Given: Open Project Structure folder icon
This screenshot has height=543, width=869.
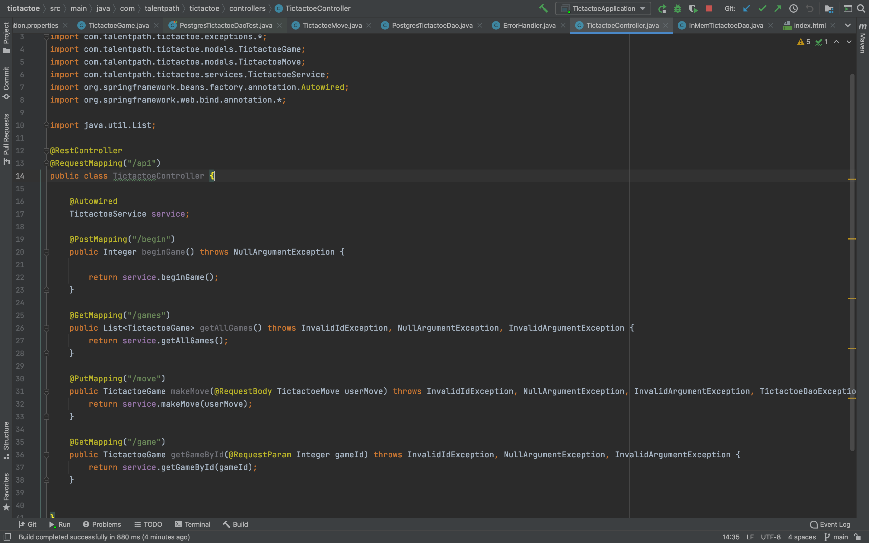Looking at the screenshot, I should coord(829,8).
